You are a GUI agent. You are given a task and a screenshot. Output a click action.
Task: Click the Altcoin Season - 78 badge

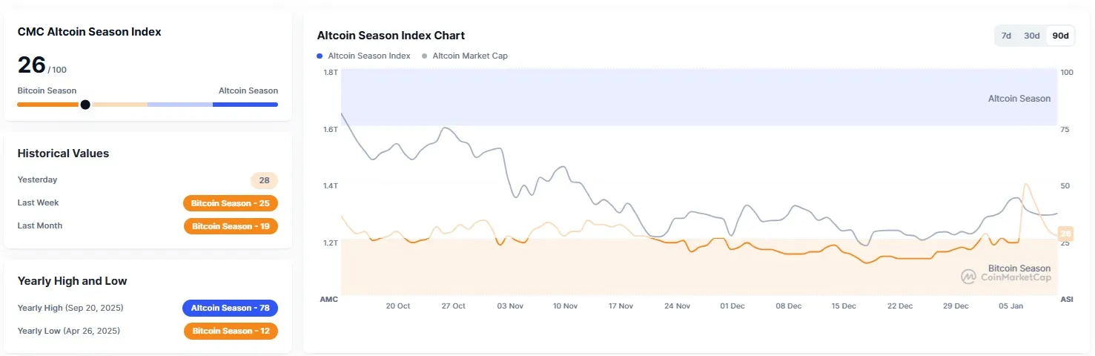tap(231, 308)
